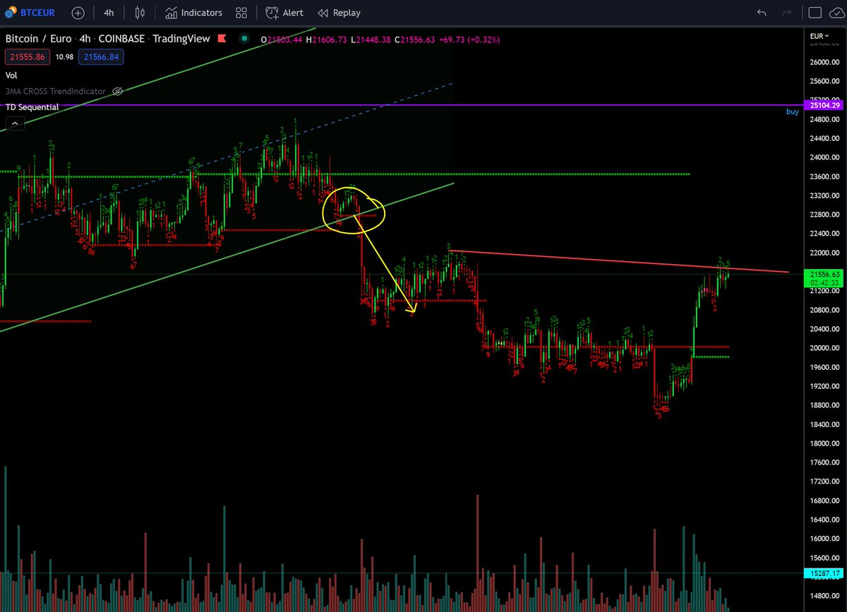Open the 4h timeframe selector
847x612 pixels.
(109, 13)
